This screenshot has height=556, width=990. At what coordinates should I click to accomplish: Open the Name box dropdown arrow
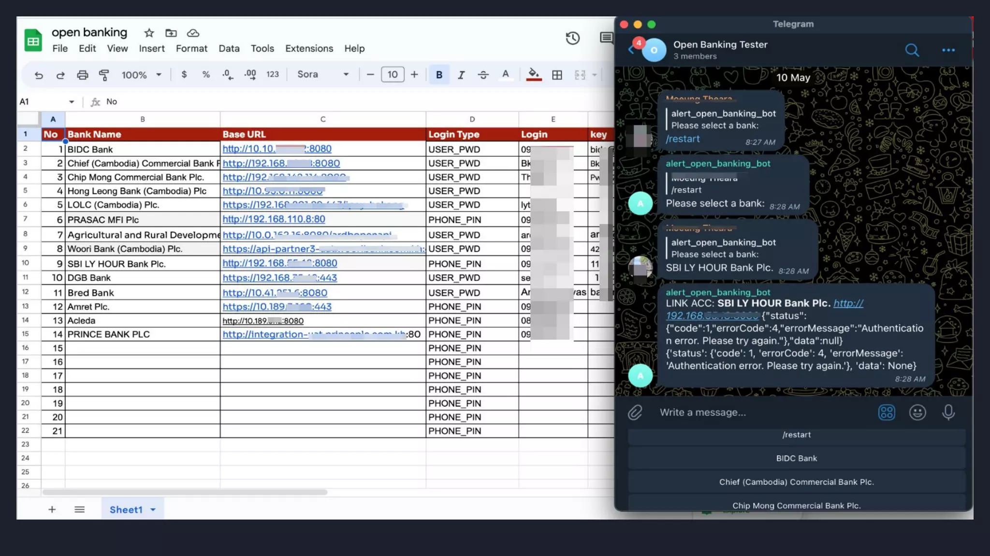[x=72, y=102]
